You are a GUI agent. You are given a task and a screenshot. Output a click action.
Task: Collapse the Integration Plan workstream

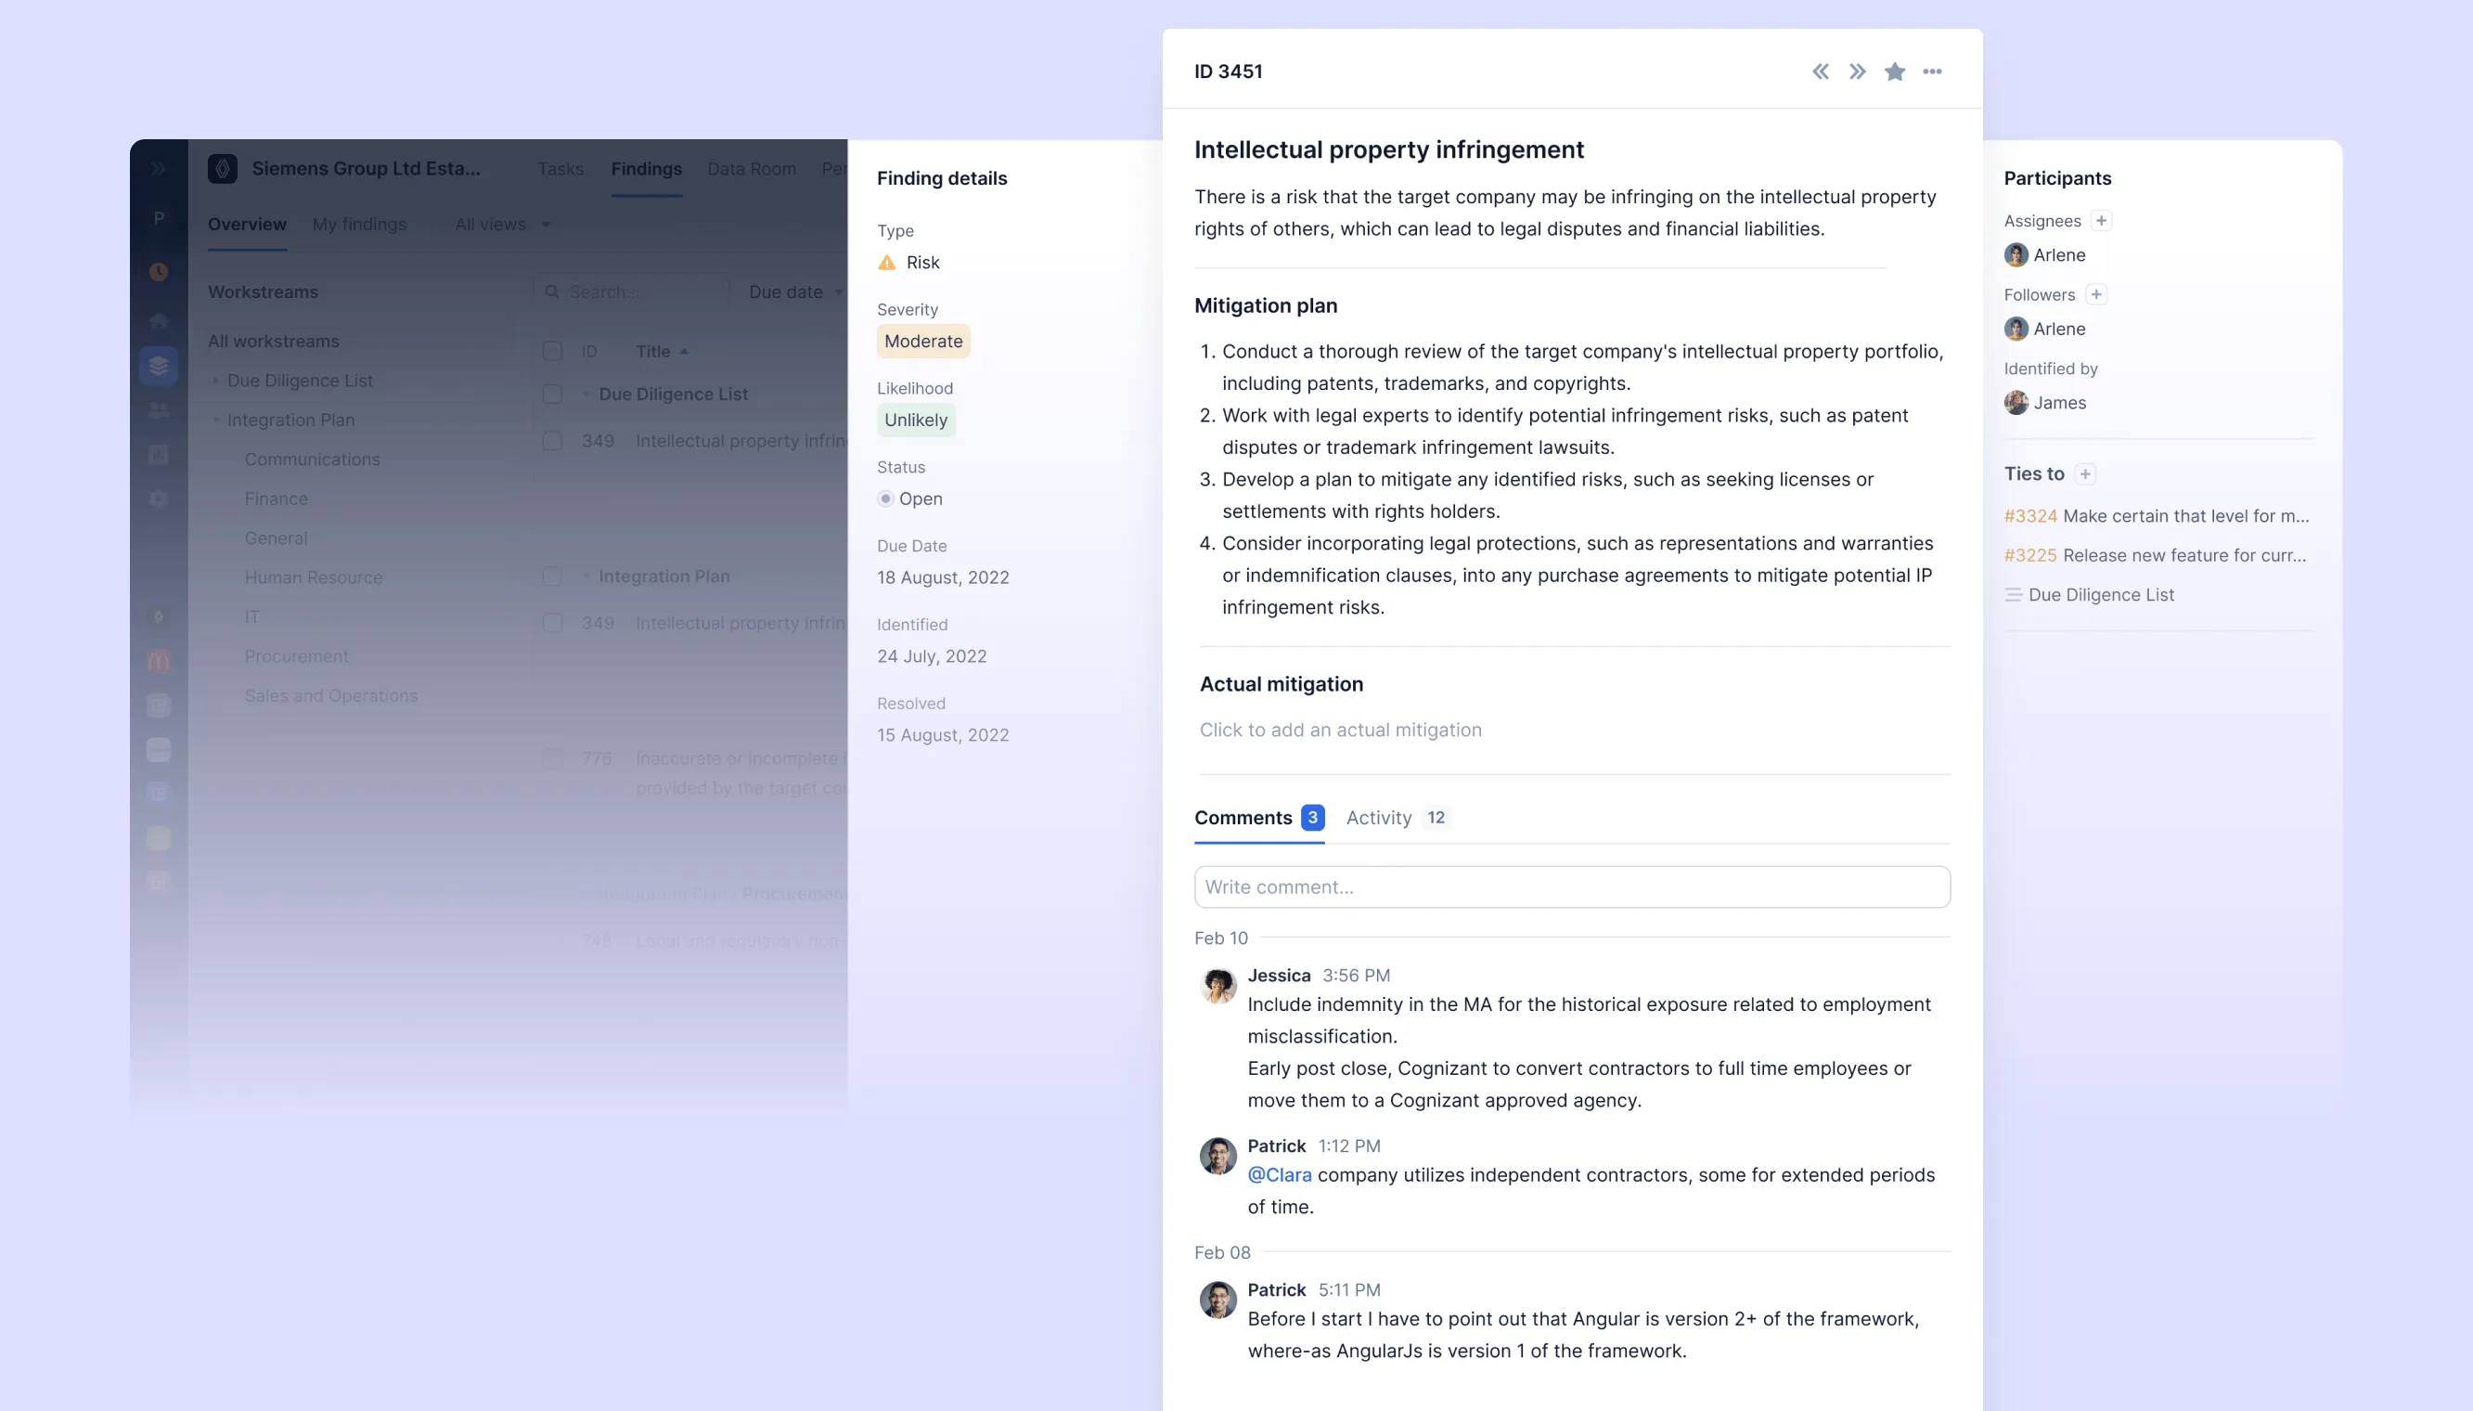click(x=215, y=420)
